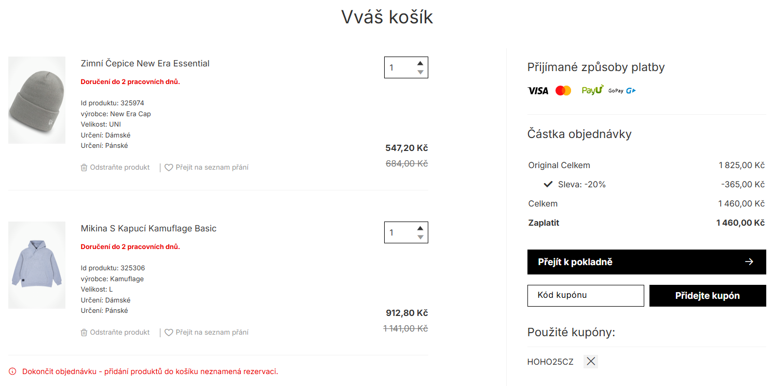Proceed with Přejít k pokladně button

click(623, 262)
